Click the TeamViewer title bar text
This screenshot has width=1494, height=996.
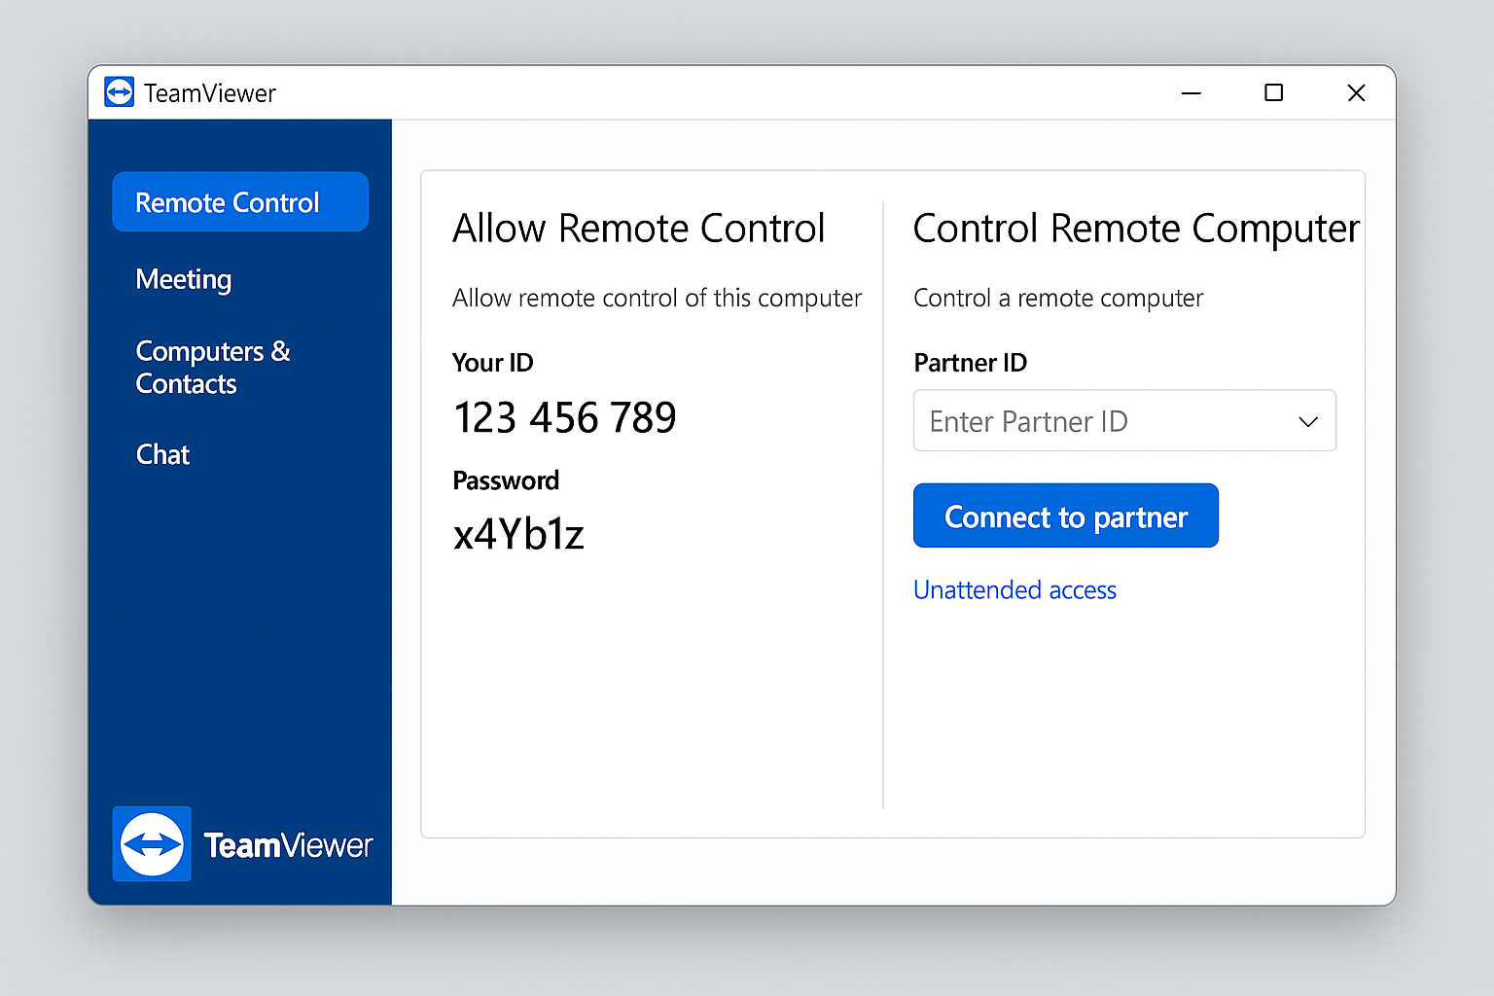(209, 92)
